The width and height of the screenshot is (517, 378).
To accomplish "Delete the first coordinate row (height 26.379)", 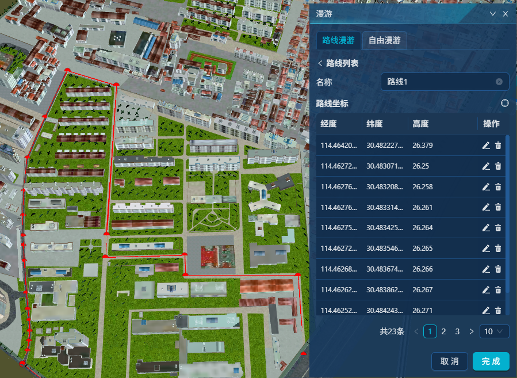I will (498, 146).
